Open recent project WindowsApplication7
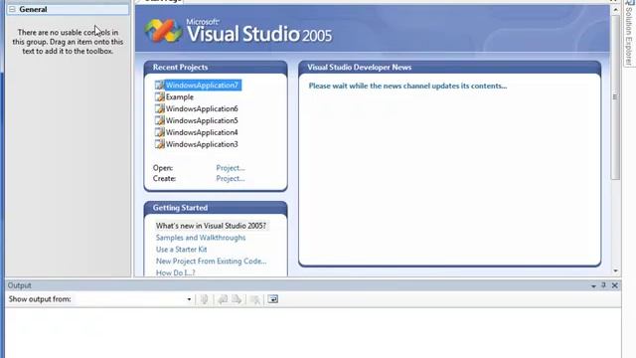Image resolution: width=636 pixels, height=358 pixels. [x=202, y=86]
